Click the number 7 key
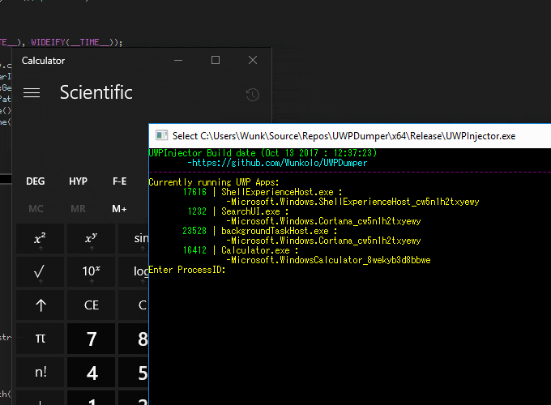 pos(91,339)
